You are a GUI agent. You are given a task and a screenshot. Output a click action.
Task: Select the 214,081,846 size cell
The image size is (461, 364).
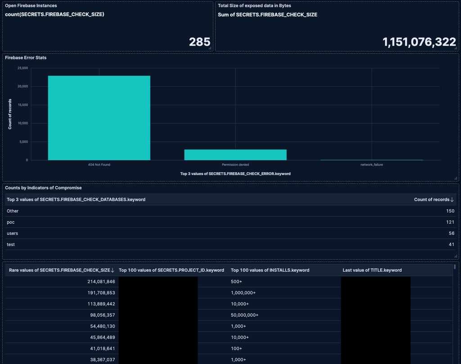(x=101, y=282)
